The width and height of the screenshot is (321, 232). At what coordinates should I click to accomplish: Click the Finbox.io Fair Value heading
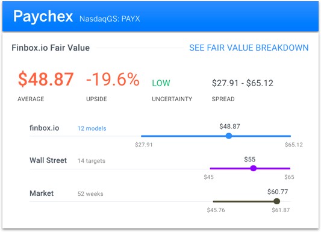click(51, 48)
